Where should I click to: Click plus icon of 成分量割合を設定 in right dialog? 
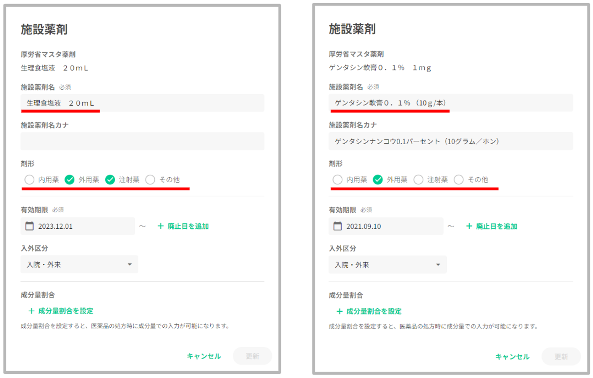click(339, 311)
